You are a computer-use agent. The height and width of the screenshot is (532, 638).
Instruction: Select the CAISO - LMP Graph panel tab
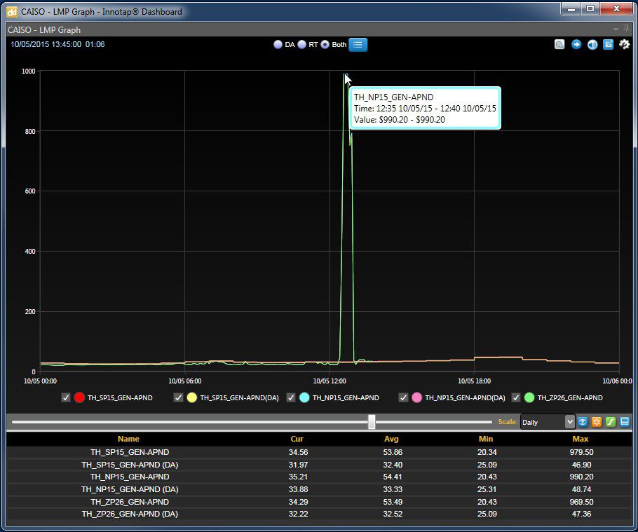pos(44,29)
